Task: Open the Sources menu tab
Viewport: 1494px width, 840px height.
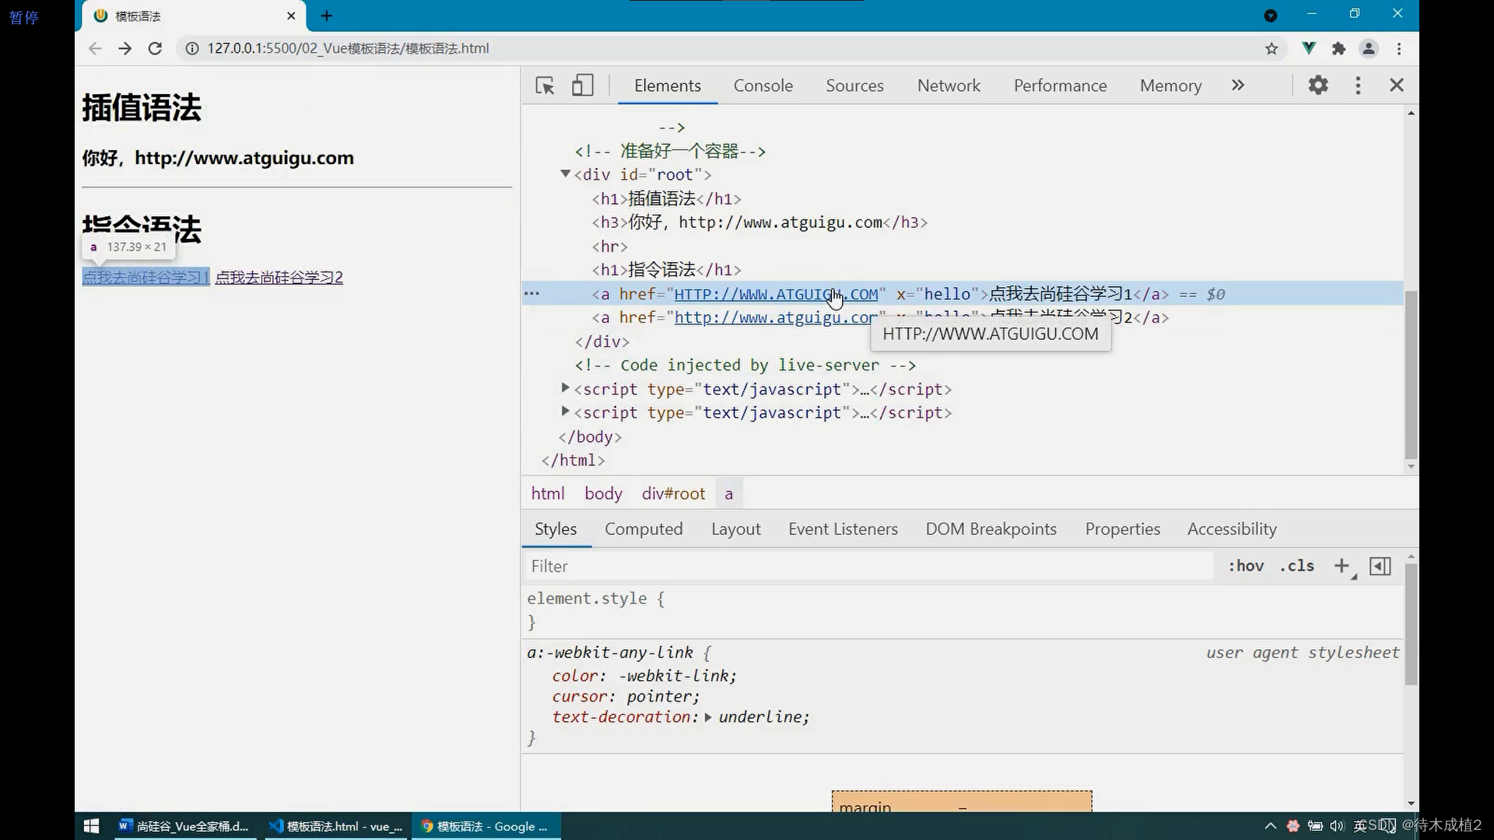Action: point(854,85)
